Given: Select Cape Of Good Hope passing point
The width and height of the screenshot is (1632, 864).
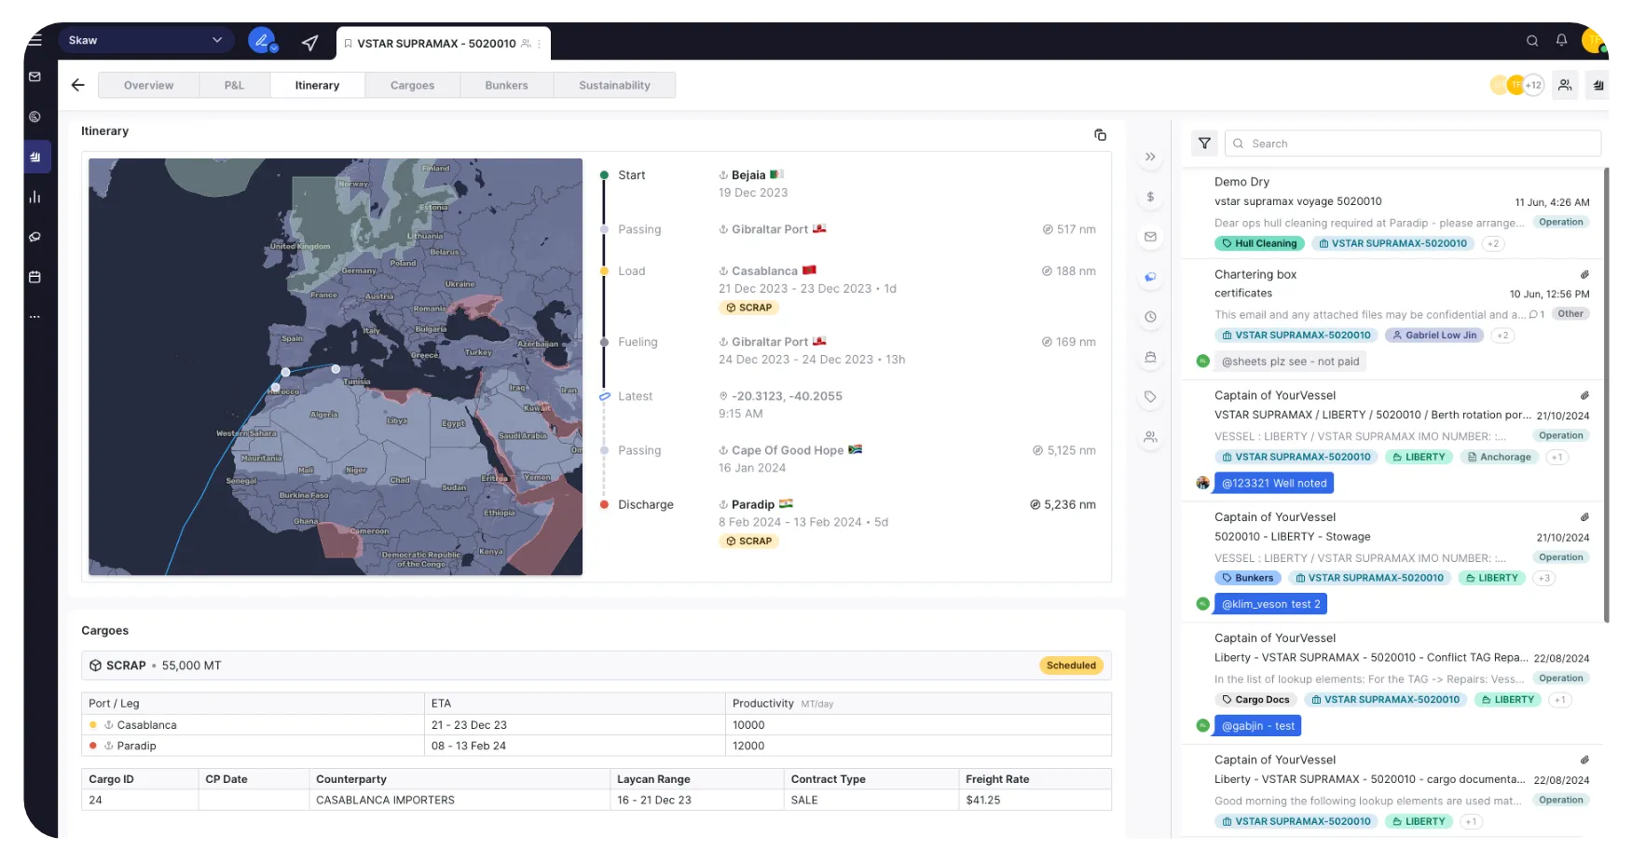Looking at the screenshot, I should tap(788, 450).
